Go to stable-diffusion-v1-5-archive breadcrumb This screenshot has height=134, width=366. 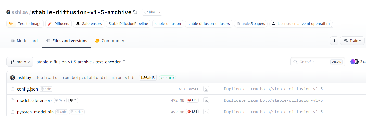coord(64,62)
